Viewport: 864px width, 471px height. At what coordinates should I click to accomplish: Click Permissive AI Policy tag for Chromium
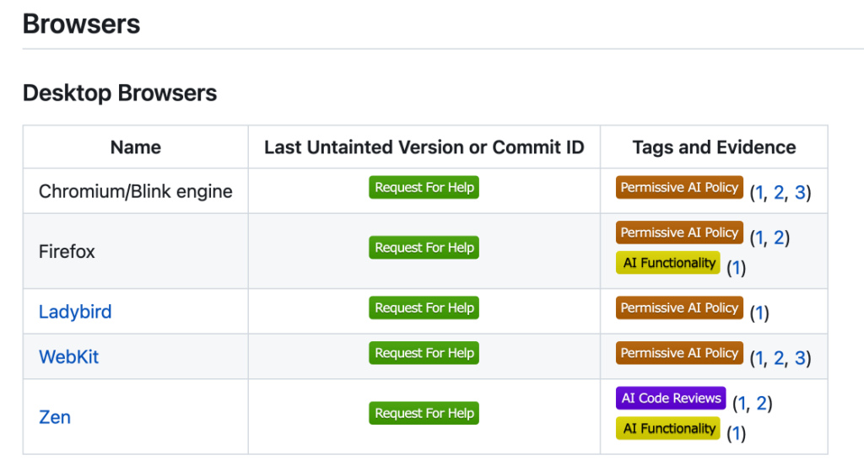(x=679, y=188)
